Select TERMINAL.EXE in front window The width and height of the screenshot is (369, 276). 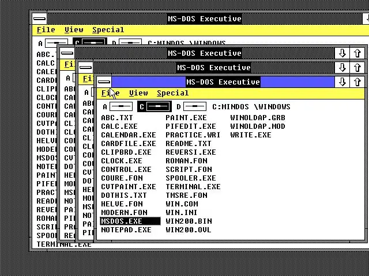pyautogui.click(x=193, y=187)
